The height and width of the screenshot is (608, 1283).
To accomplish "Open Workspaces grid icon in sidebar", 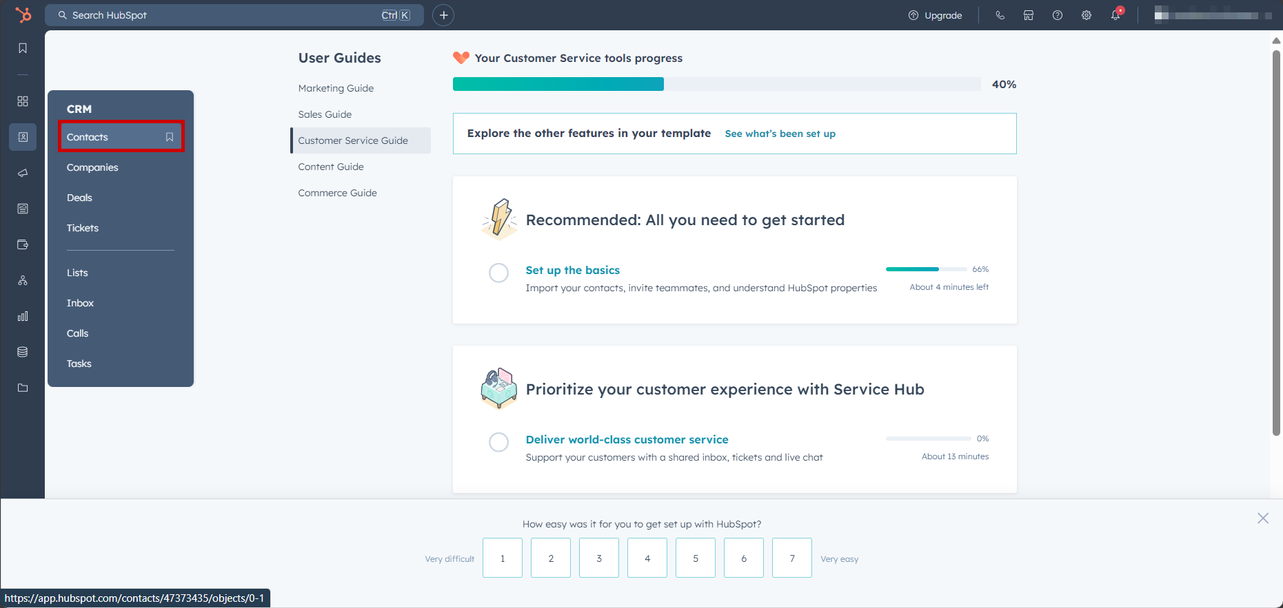I will [x=23, y=101].
